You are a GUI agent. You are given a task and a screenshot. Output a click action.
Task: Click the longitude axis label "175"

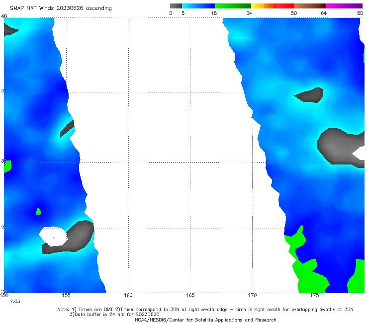click(314, 295)
